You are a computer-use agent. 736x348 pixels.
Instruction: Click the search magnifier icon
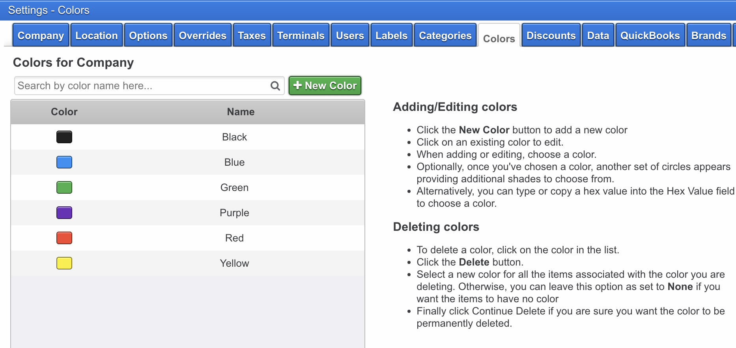pos(275,86)
